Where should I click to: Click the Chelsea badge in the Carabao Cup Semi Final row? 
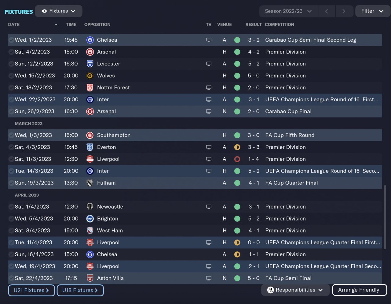(90, 40)
